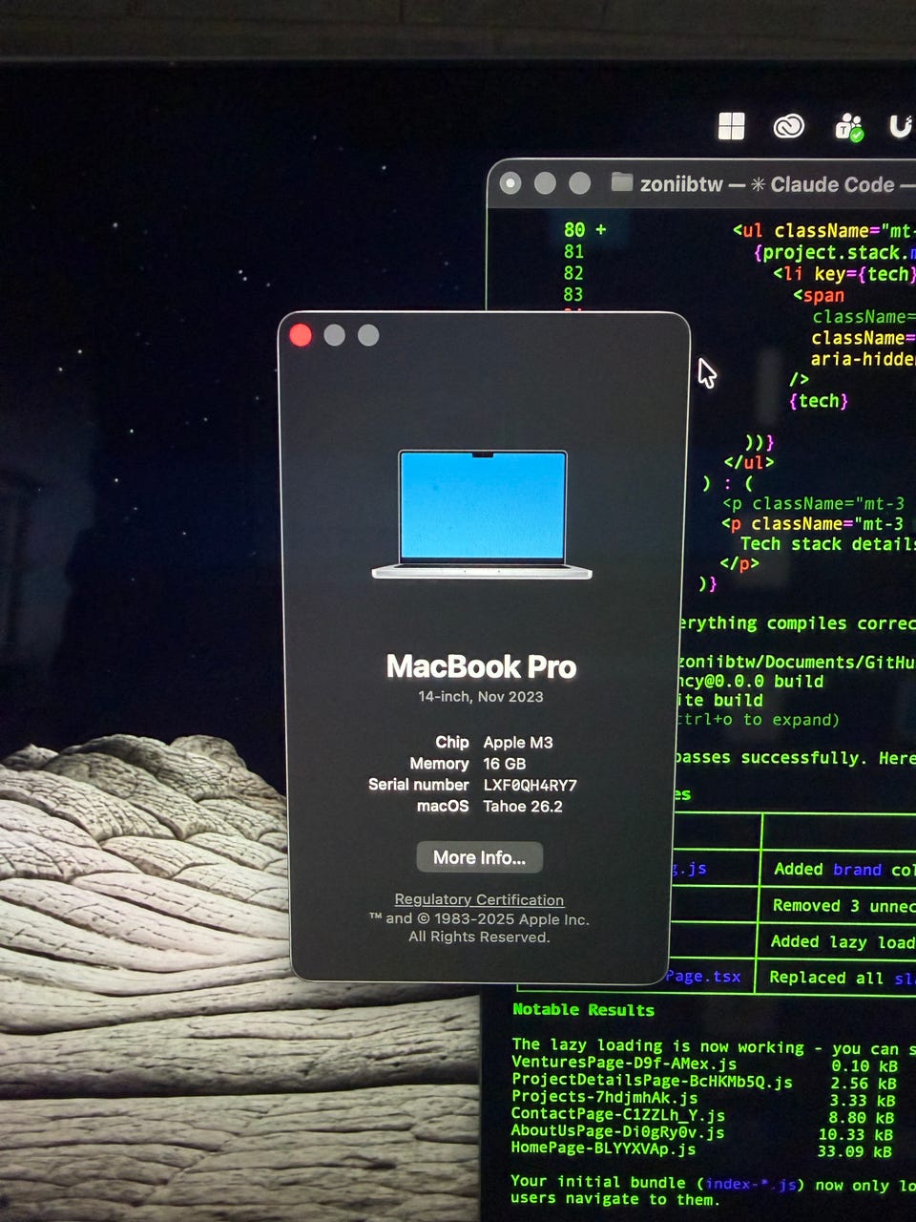This screenshot has width=916, height=1222.
Task: Click the '</p>' closing tag
Action: (x=739, y=564)
